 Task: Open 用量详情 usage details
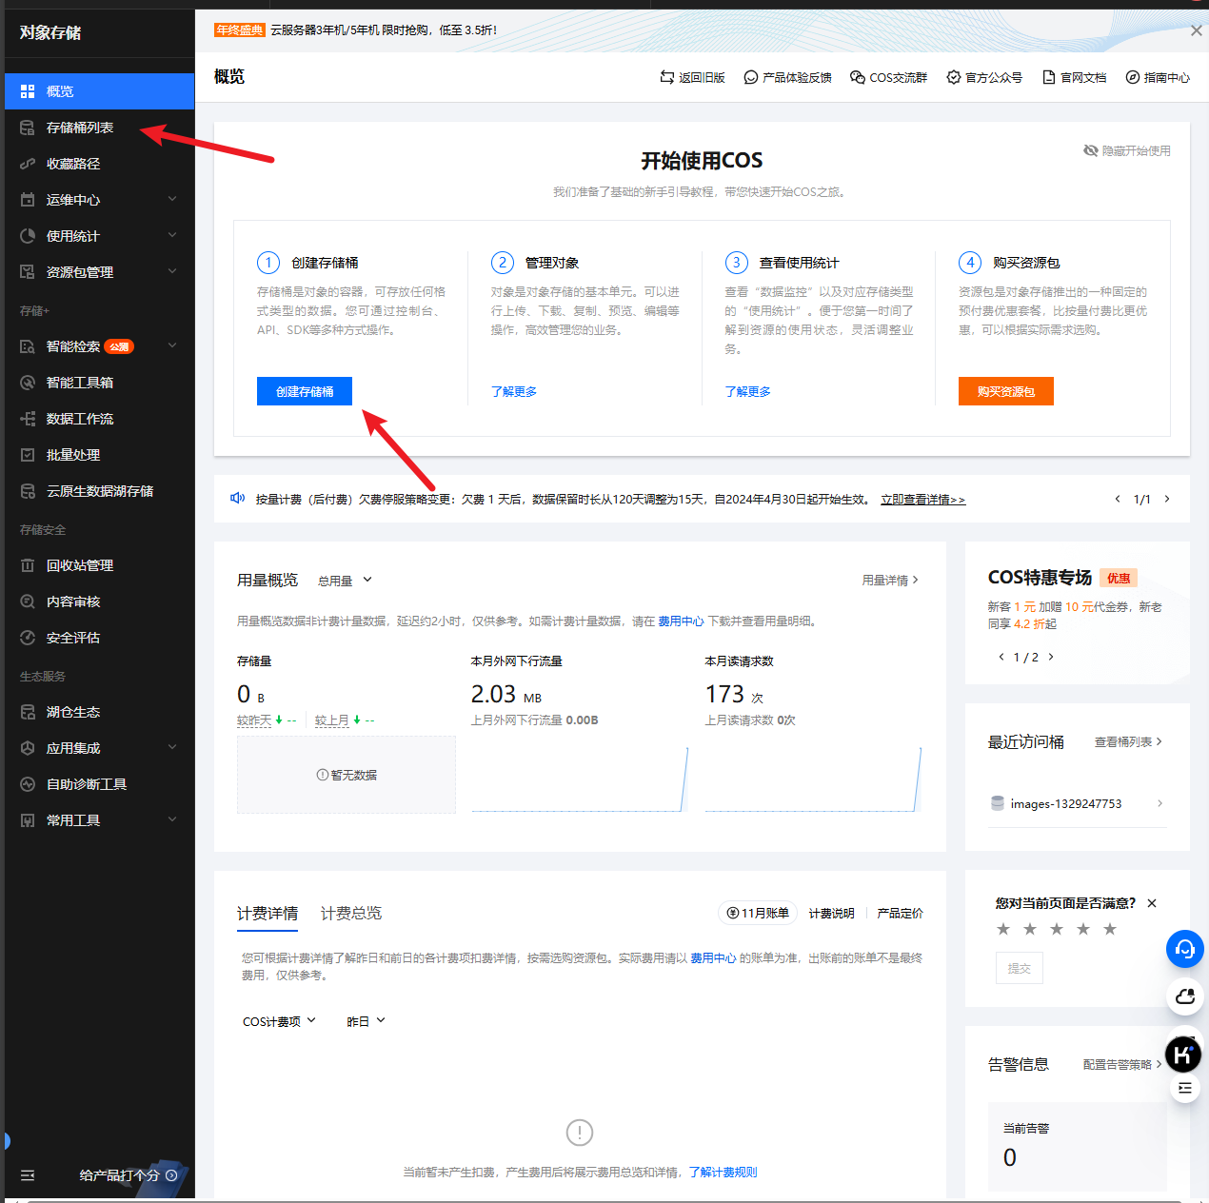click(x=890, y=581)
